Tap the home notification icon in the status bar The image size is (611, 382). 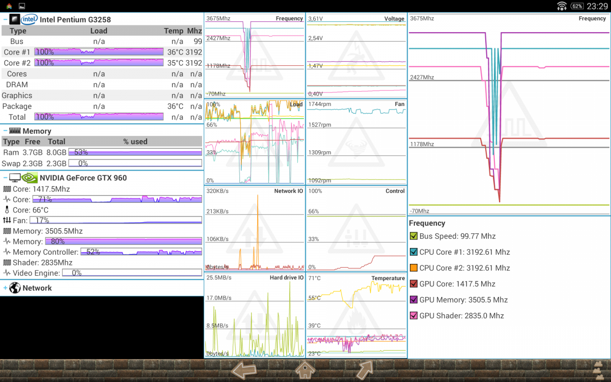[x=9, y=6]
